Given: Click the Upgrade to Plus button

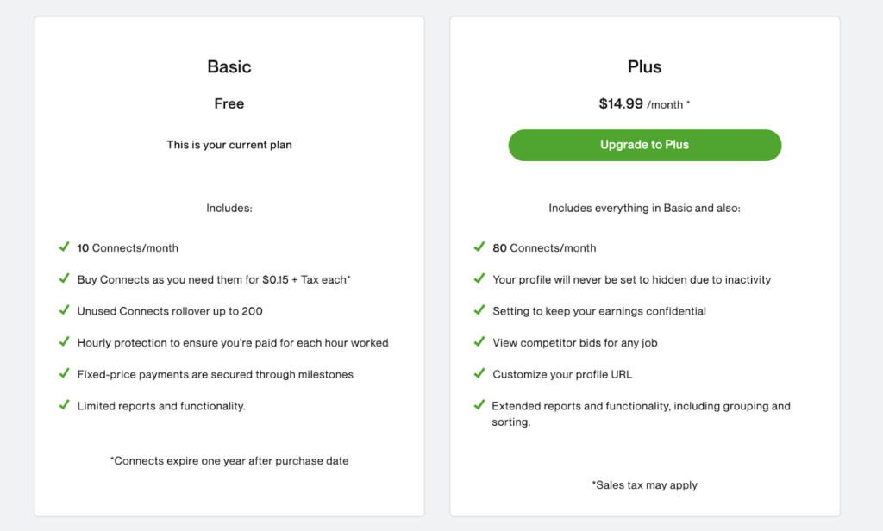Looking at the screenshot, I should click(645, 146).
